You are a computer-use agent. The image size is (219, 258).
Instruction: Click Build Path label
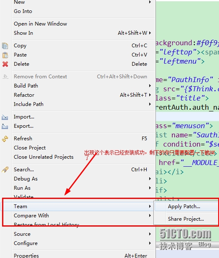click(x=26, y=86)
